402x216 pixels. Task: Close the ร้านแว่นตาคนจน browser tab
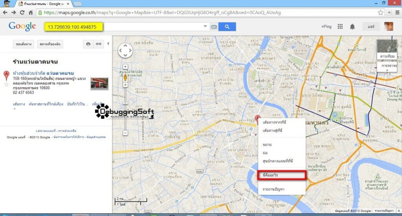(x=68, y=4)
